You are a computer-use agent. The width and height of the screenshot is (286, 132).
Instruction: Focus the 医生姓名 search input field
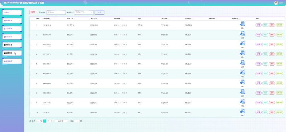coord(56,12)
